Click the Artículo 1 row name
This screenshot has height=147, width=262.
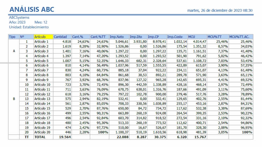tap(41, 42)
